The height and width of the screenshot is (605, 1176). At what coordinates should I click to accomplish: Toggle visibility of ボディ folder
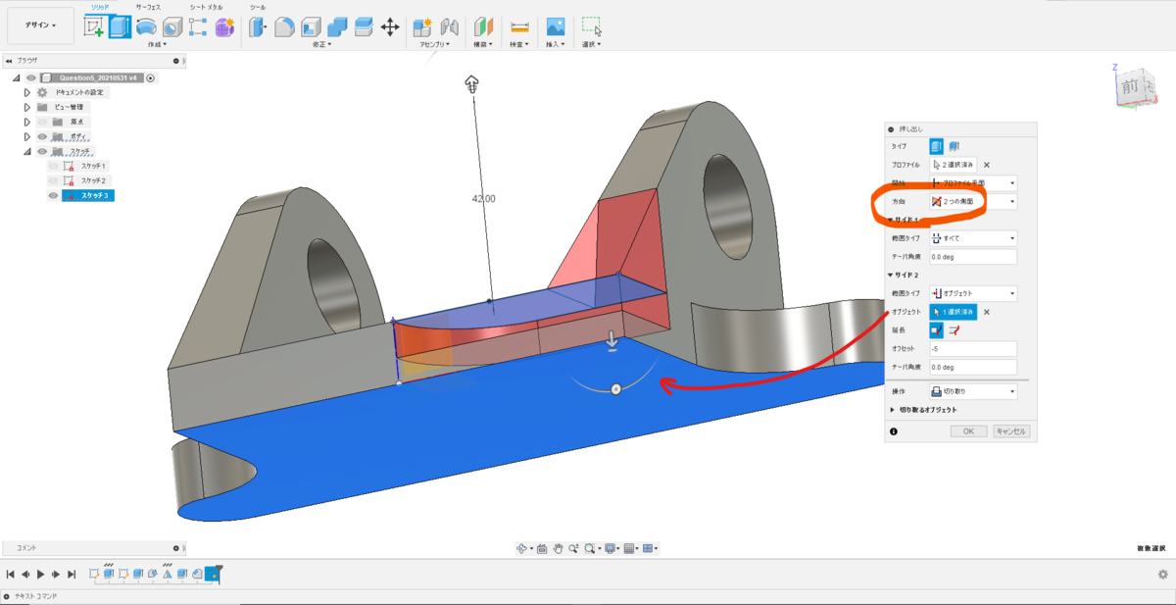[x=43, y=136]
